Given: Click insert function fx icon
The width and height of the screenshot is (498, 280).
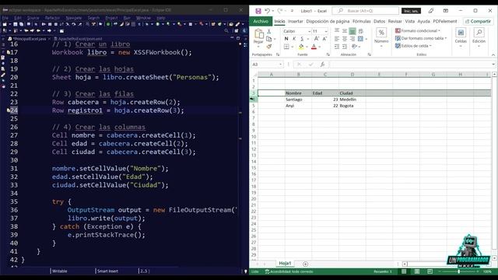Looking at the screenshot, I should pos(322,65).
